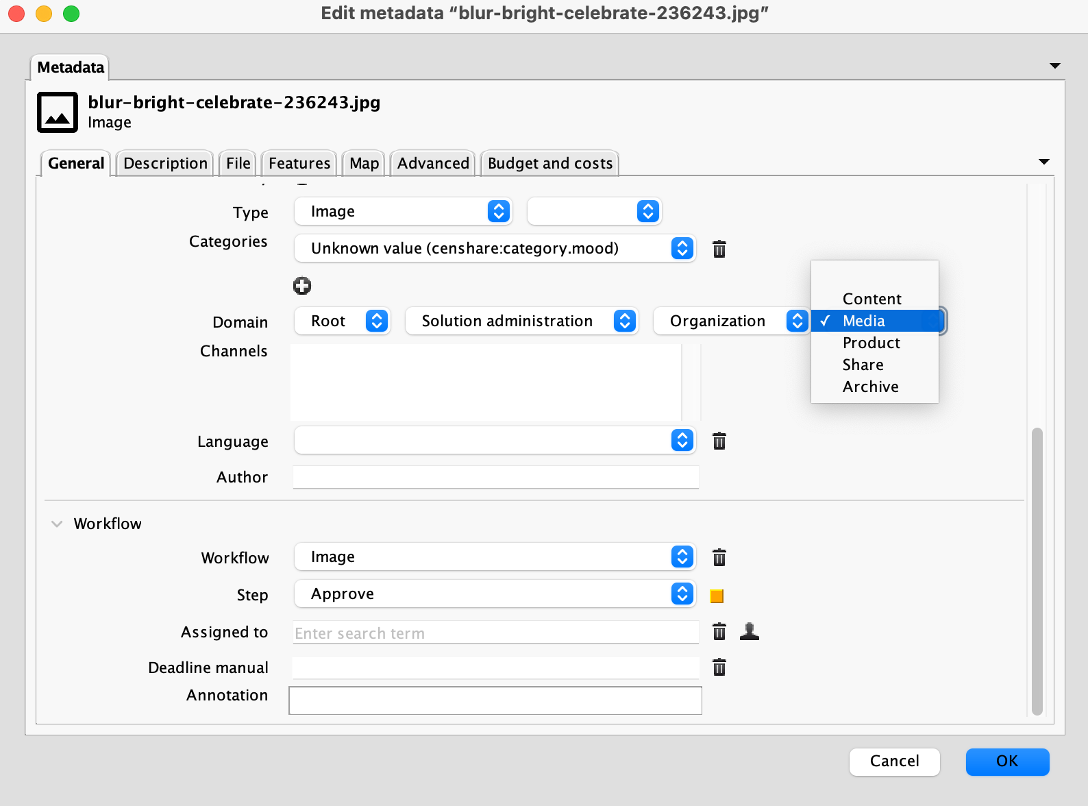Choose Product in the open popup menu
The height and width of the screenshot is (806, 1088).
click(871, 343)
